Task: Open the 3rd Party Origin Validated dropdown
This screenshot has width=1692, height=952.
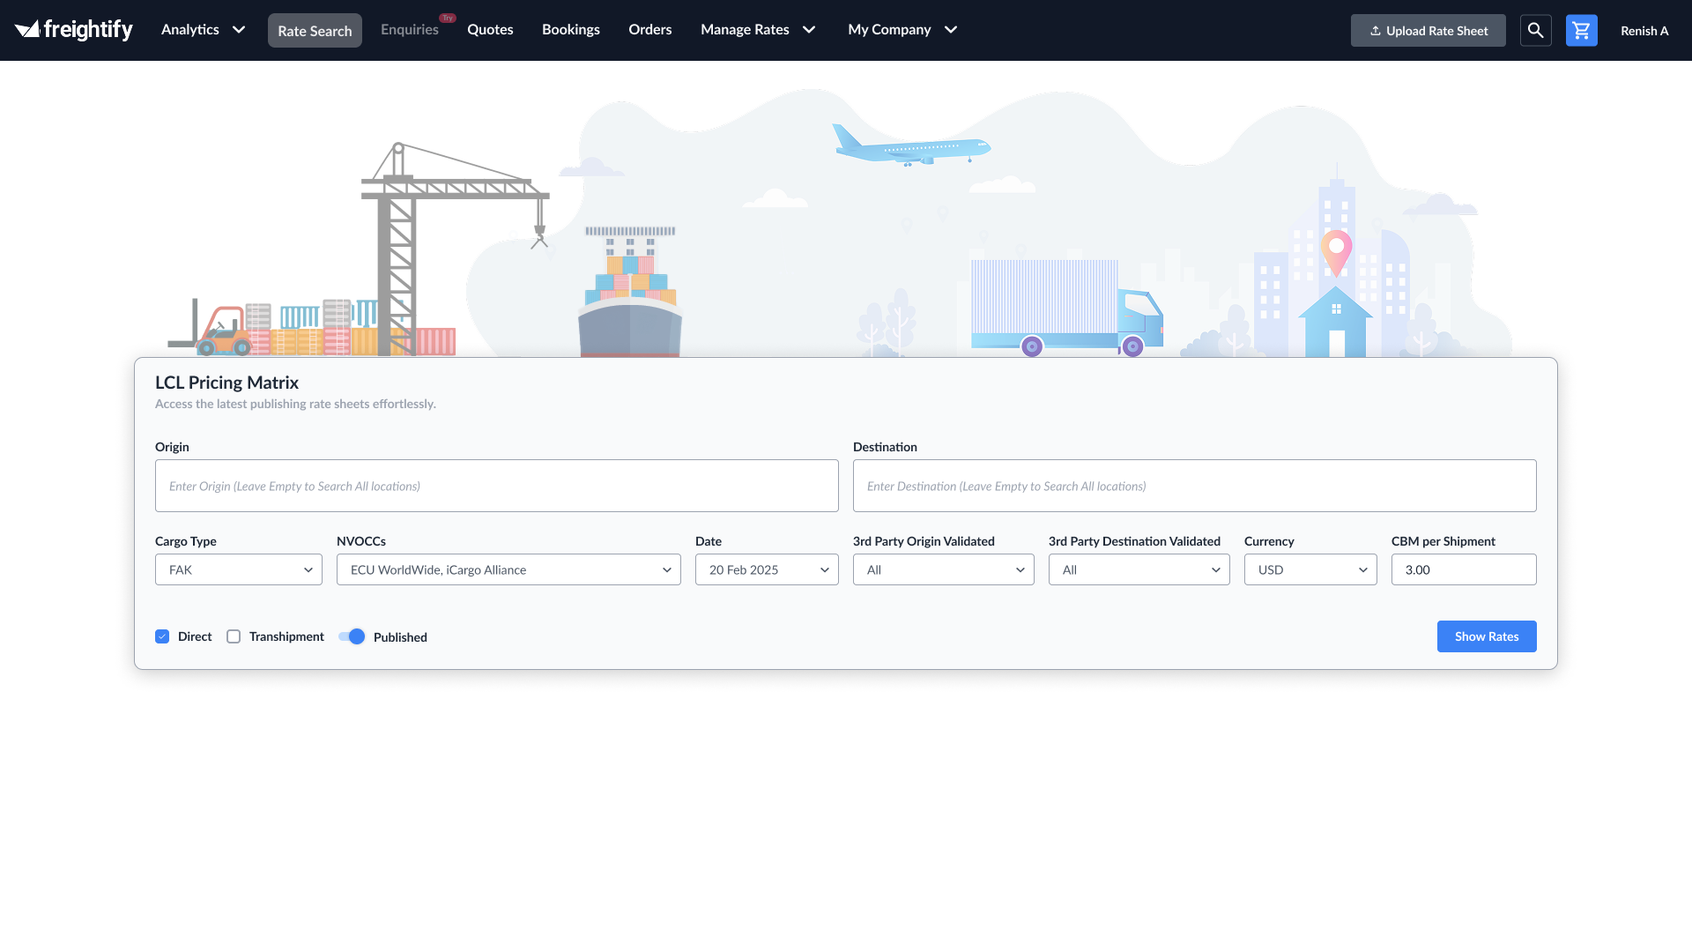Action: point(943,569)
